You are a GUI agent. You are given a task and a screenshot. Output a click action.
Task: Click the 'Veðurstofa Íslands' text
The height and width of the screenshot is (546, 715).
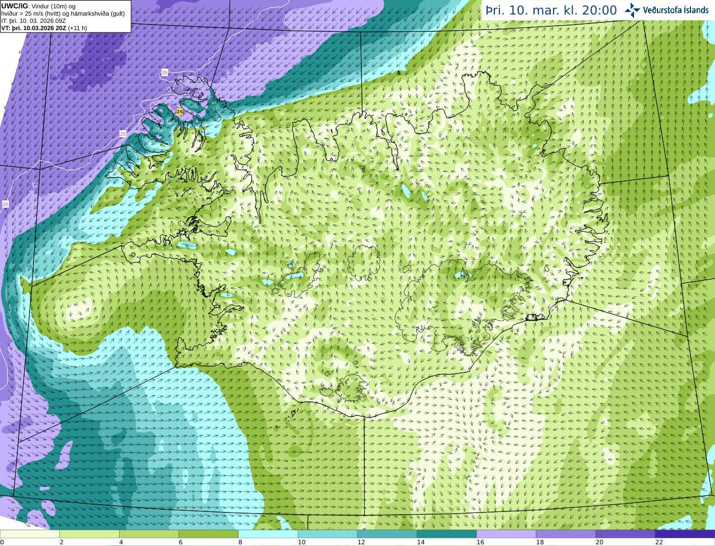(675, 10)
